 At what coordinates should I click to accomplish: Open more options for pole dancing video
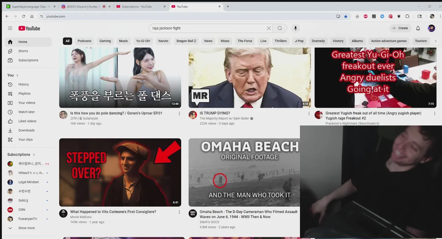(x=179, y=114)
